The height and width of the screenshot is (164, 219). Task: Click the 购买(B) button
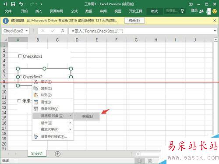coord(134,21)
